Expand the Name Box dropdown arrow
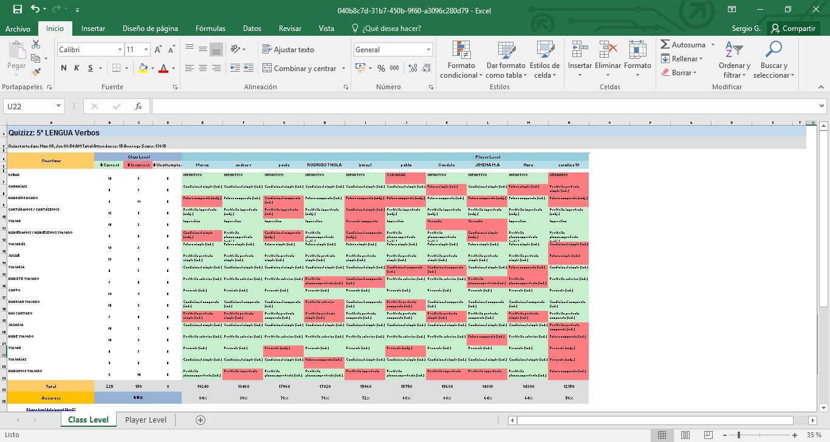 click(59, 106)
